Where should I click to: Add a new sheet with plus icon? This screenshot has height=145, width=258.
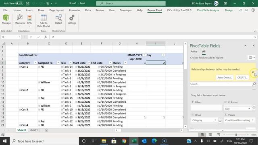click(x=46, y=130)
